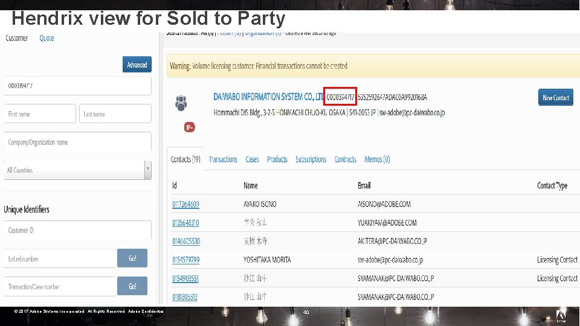Click Go! next to Ext.ref.number
580x326 pixels.
click(x=132, y=258)
